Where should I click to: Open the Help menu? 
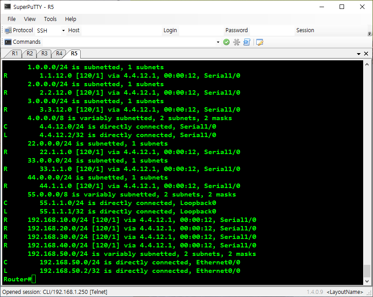(70, 19)
